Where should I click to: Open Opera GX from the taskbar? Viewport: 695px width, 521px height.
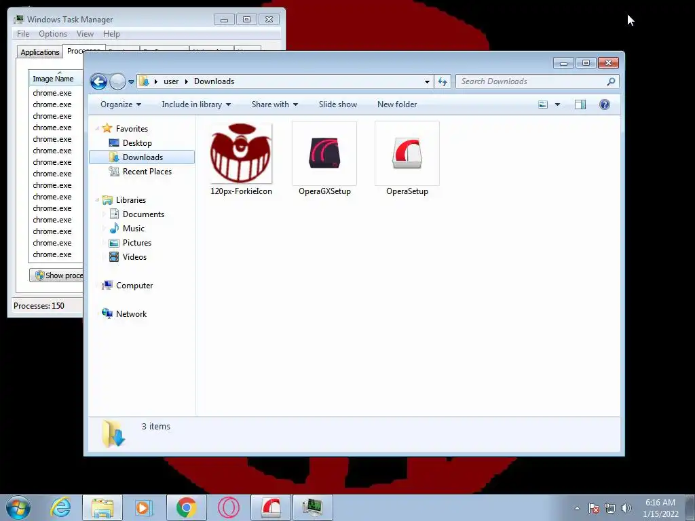point(228,507)
